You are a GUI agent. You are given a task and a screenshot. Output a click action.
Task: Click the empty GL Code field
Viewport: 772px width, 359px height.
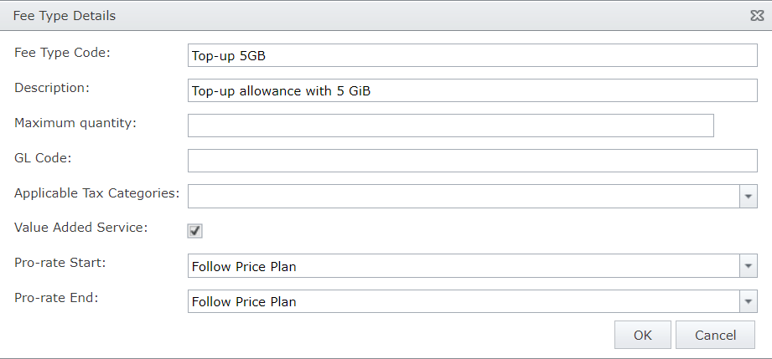[x=472, y=161]
